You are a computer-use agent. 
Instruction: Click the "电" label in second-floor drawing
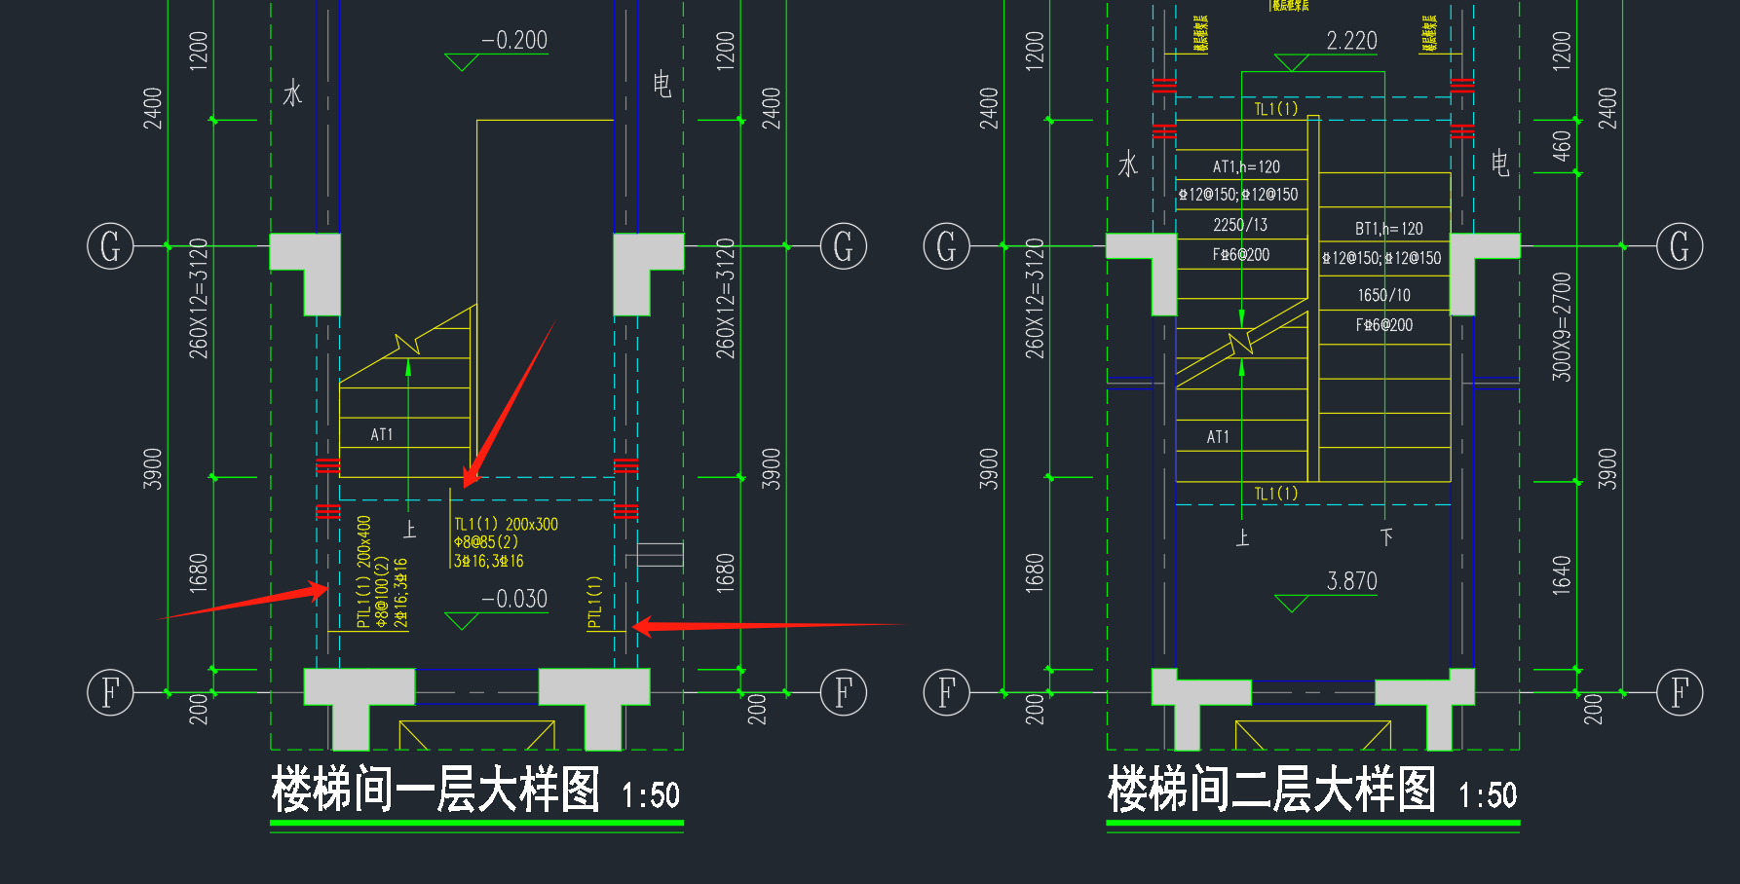[x=1500, y=163]
